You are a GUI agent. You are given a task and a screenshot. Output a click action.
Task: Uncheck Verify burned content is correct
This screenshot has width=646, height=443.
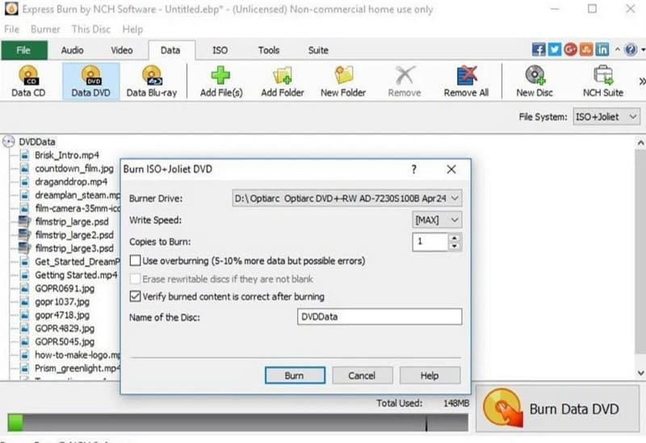point(136,296)
